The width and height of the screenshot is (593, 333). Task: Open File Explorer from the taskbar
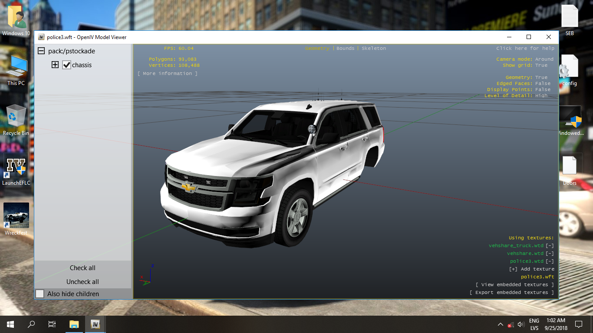click(x=74, y=324)
